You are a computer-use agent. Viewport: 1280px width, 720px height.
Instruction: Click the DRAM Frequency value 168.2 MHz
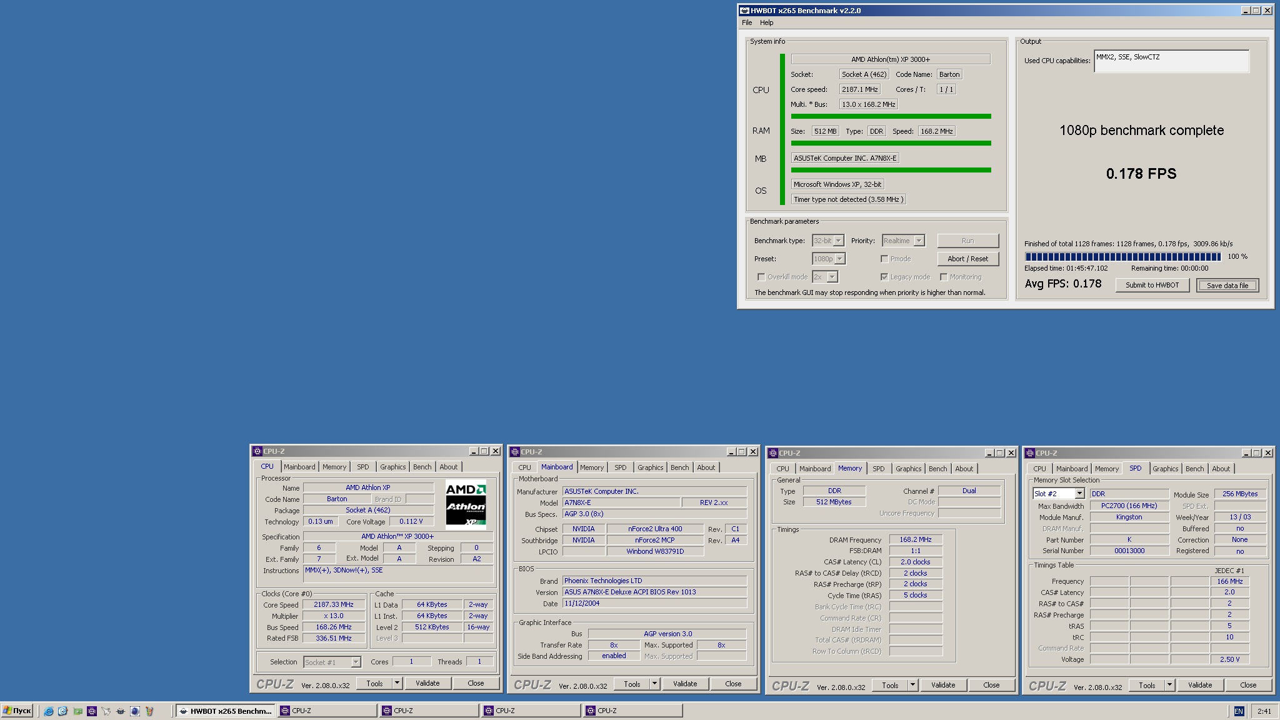click(x=915, y=539)
